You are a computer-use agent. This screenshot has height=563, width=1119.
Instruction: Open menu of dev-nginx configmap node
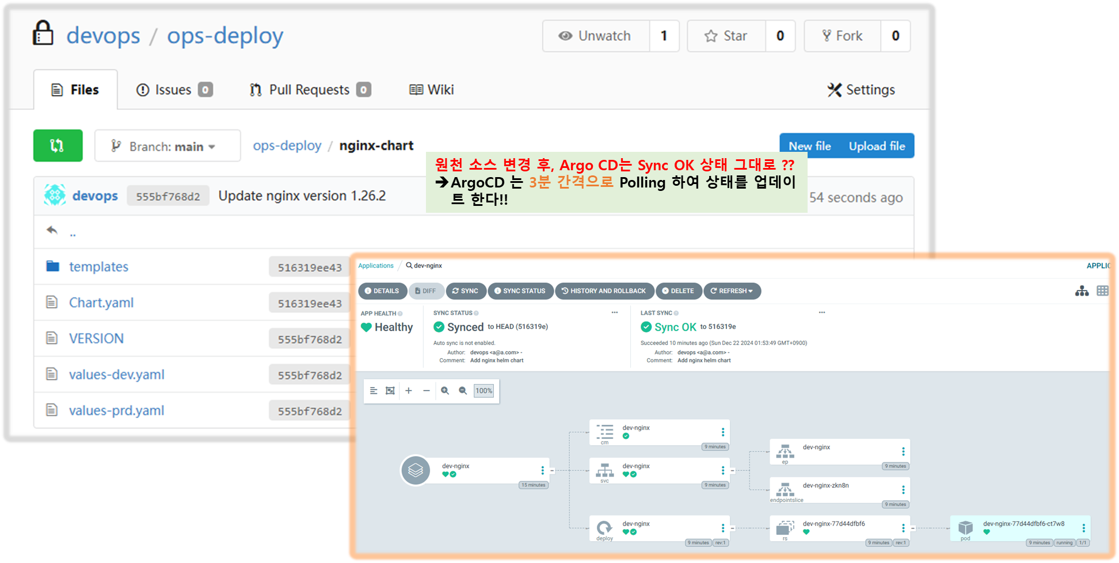[x=723, y=432]
